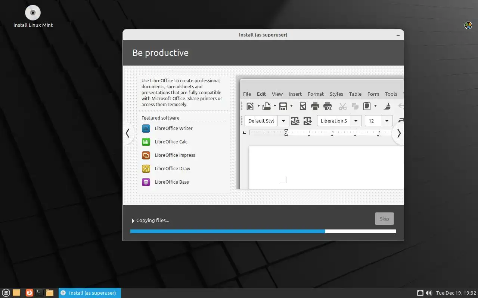Click the Cut scissors icon in preview
This screenshot has height=298, width=478.
pyautogui.click(x=343, y=107)
